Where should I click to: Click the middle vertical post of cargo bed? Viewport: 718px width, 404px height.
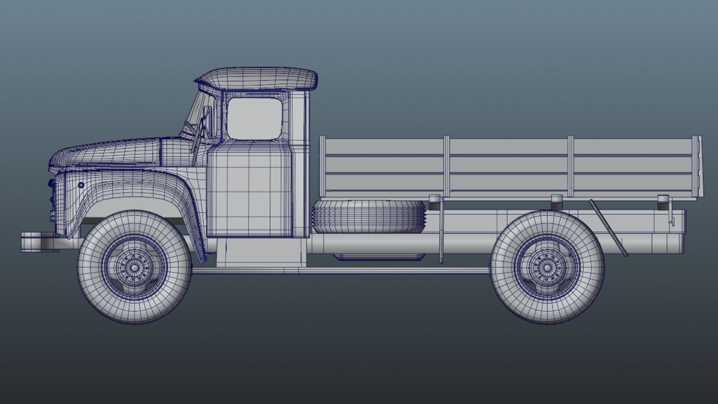click(446, 166)
